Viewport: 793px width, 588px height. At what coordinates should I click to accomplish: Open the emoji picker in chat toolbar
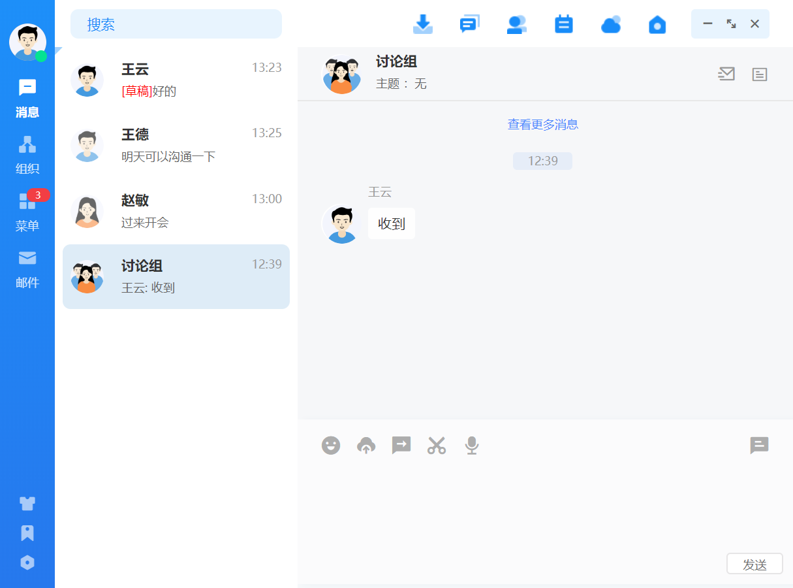[x=331, y=446]
